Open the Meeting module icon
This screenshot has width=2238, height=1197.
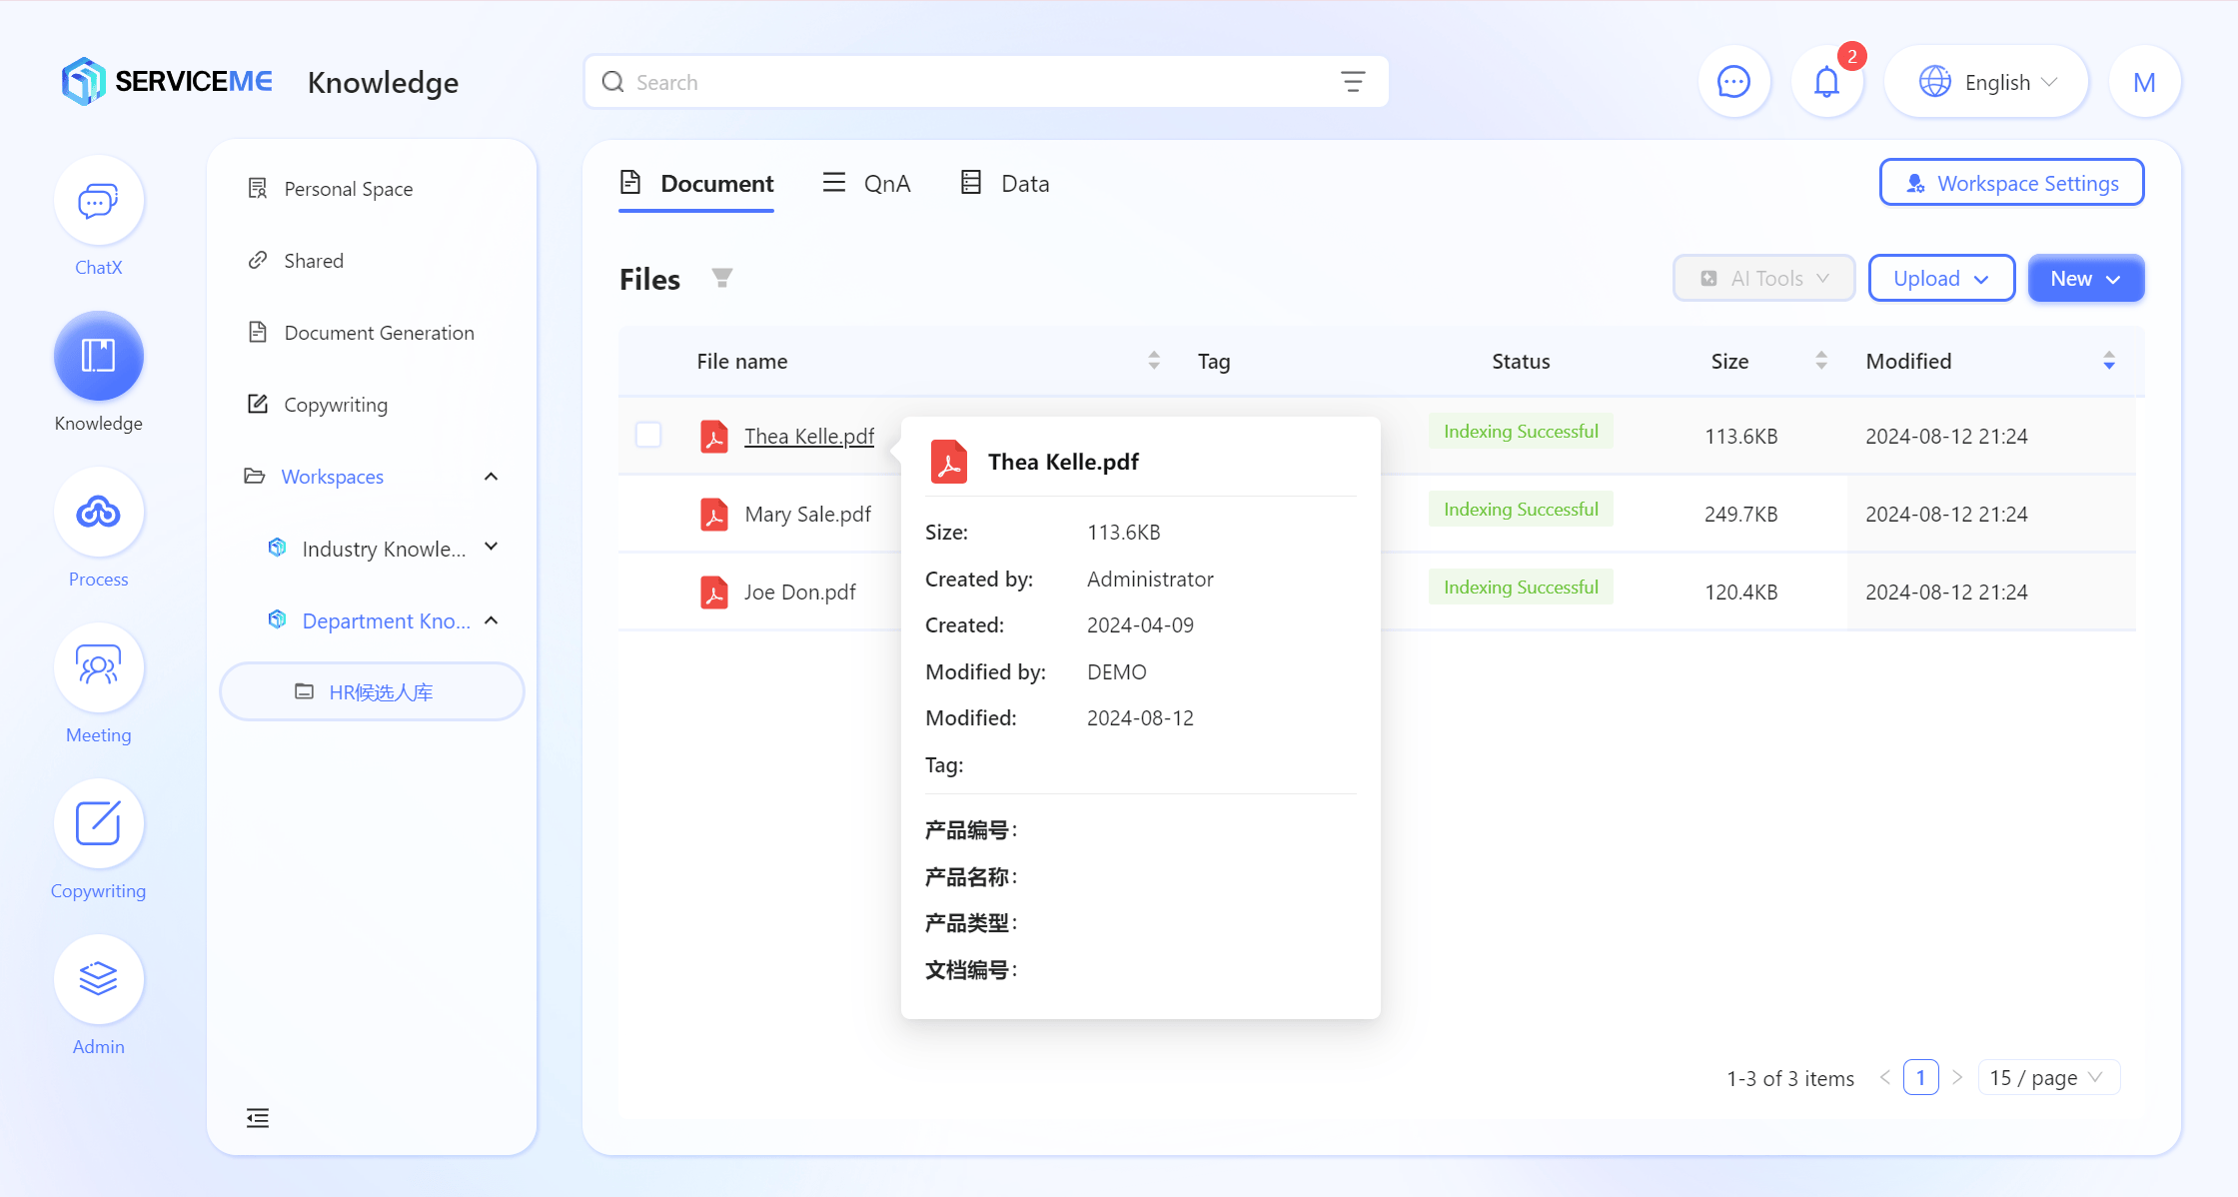click(x=98, y=668)
